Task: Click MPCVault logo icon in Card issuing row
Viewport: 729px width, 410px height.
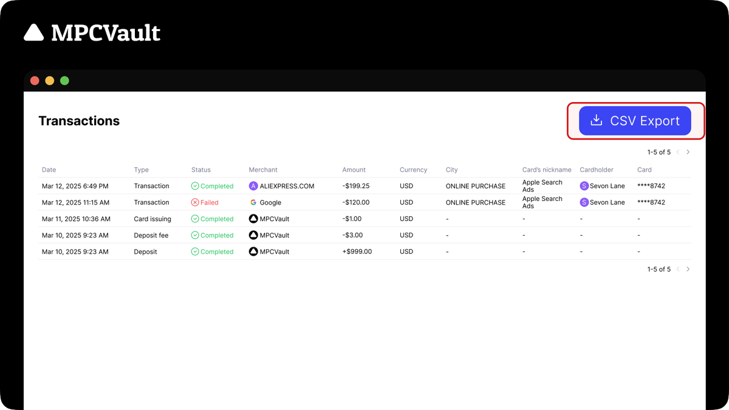Action: click(x=253, y=219)
